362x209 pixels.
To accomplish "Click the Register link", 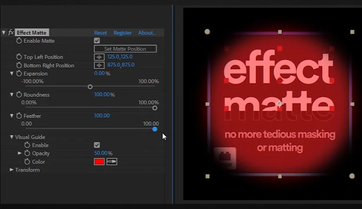I will tap(123, 33).
